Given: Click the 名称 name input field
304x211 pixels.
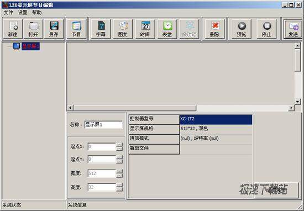Looking at the screenshot, I should click(104, 125).
